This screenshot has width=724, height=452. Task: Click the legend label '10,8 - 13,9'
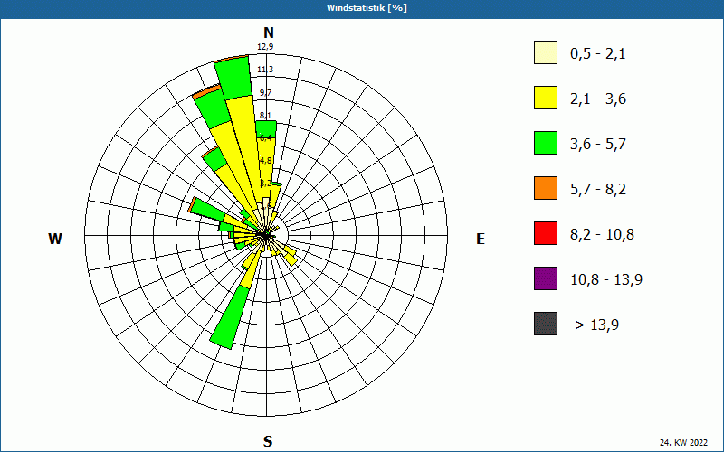606,280
